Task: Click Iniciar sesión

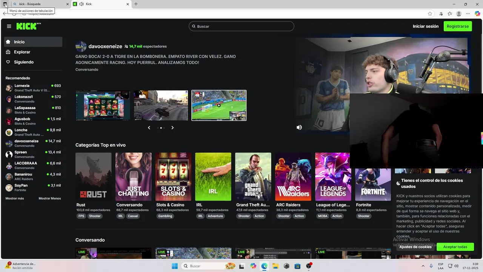Action: [426, 26]
